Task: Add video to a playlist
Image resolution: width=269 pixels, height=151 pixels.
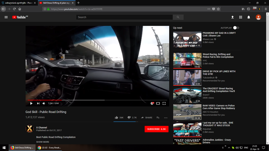Action: pos(158,118)
